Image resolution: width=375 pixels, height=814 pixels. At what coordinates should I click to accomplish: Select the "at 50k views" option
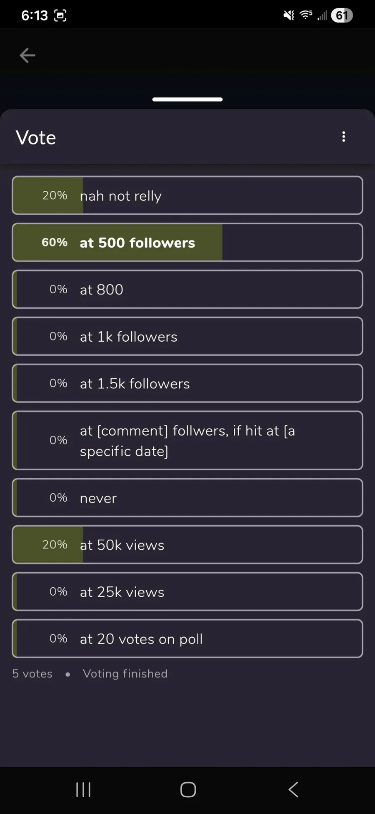tap(187, 545)
